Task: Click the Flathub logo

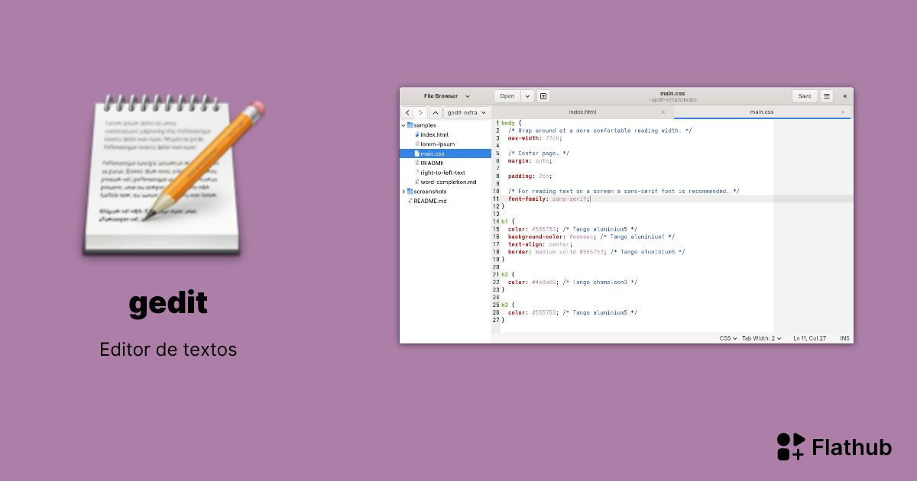Action: click(791, 446)
